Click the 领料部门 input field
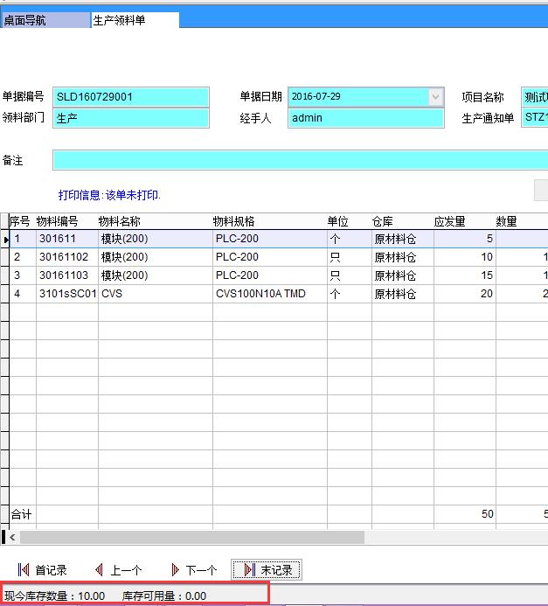This screenshot has width=548, height=606. coord(131,118)
